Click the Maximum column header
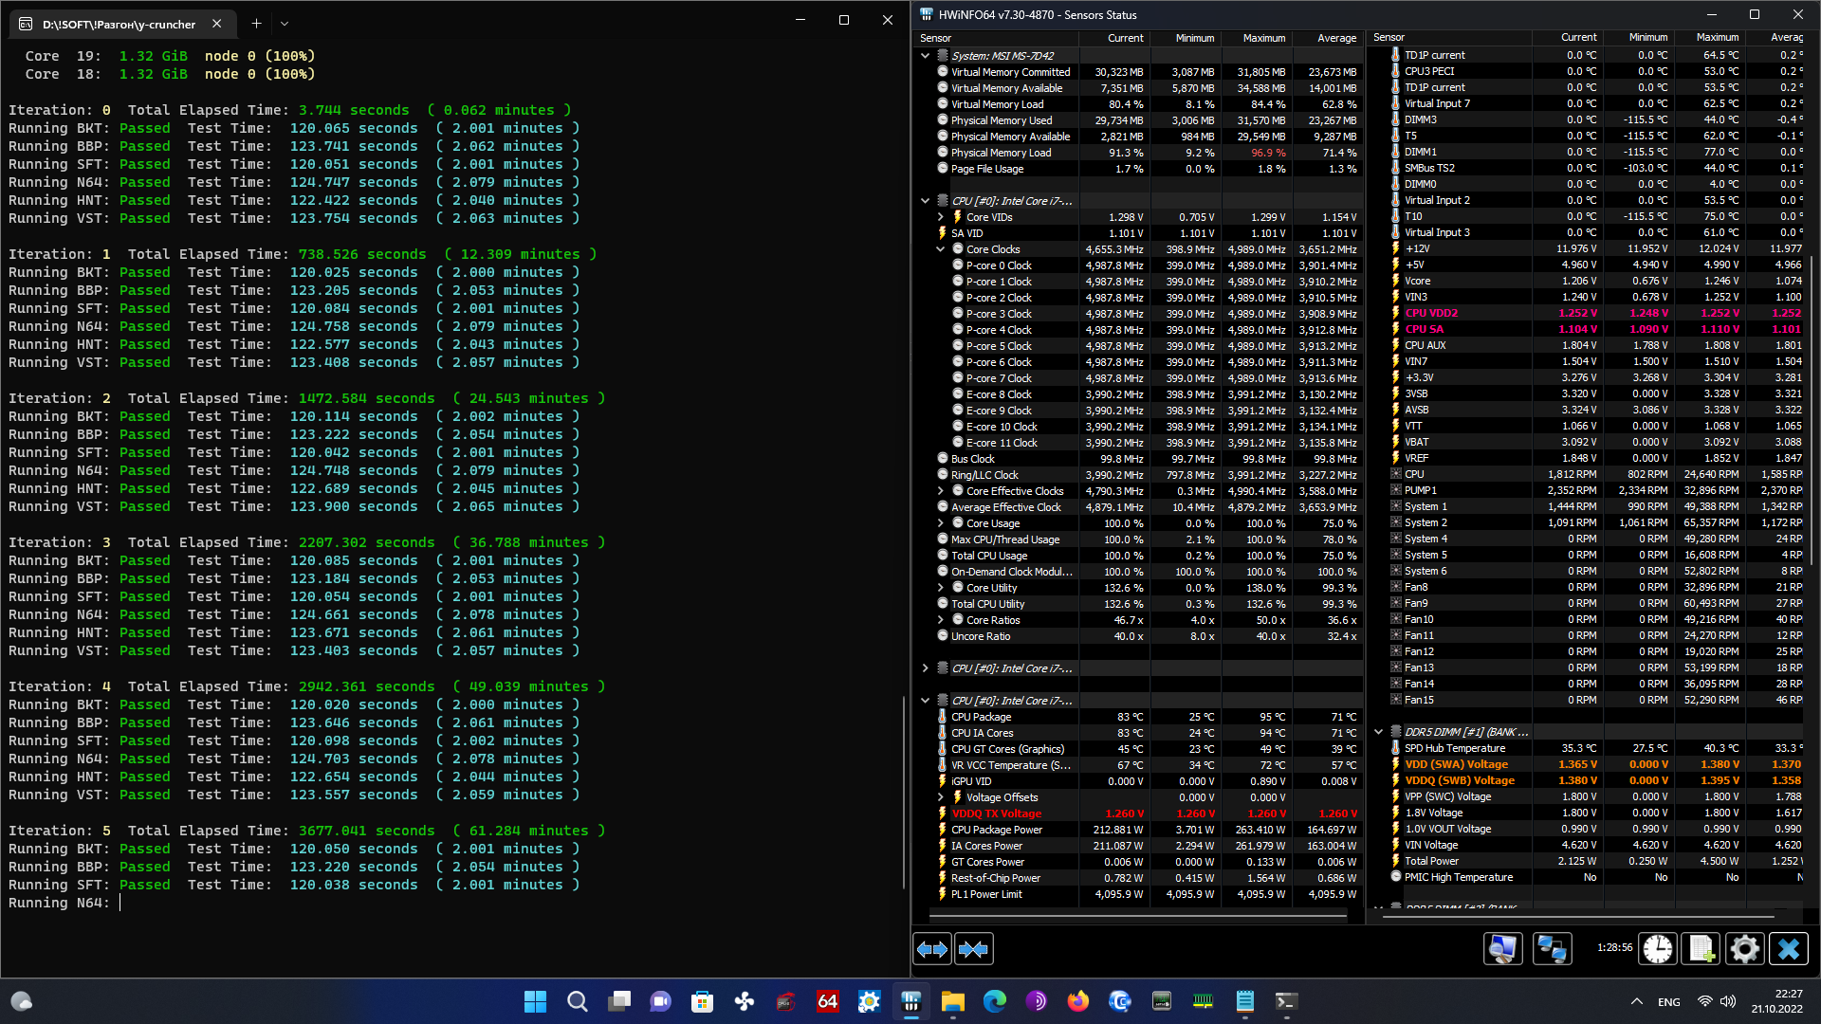 tap(1263, 38)
